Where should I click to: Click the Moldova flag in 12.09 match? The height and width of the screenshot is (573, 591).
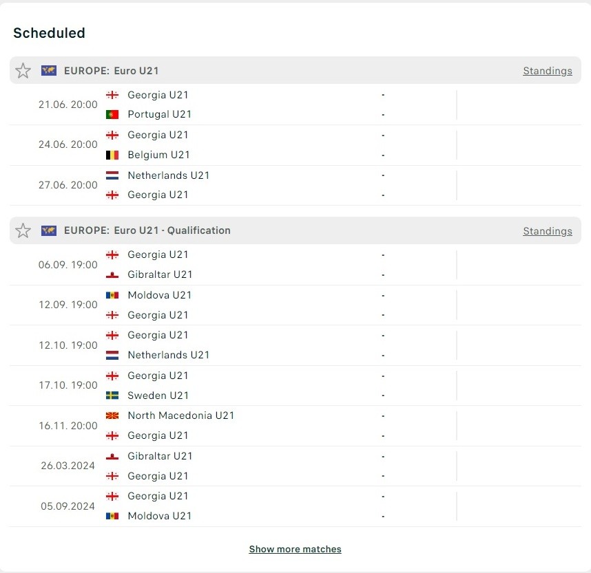click(x=112, y=295)
